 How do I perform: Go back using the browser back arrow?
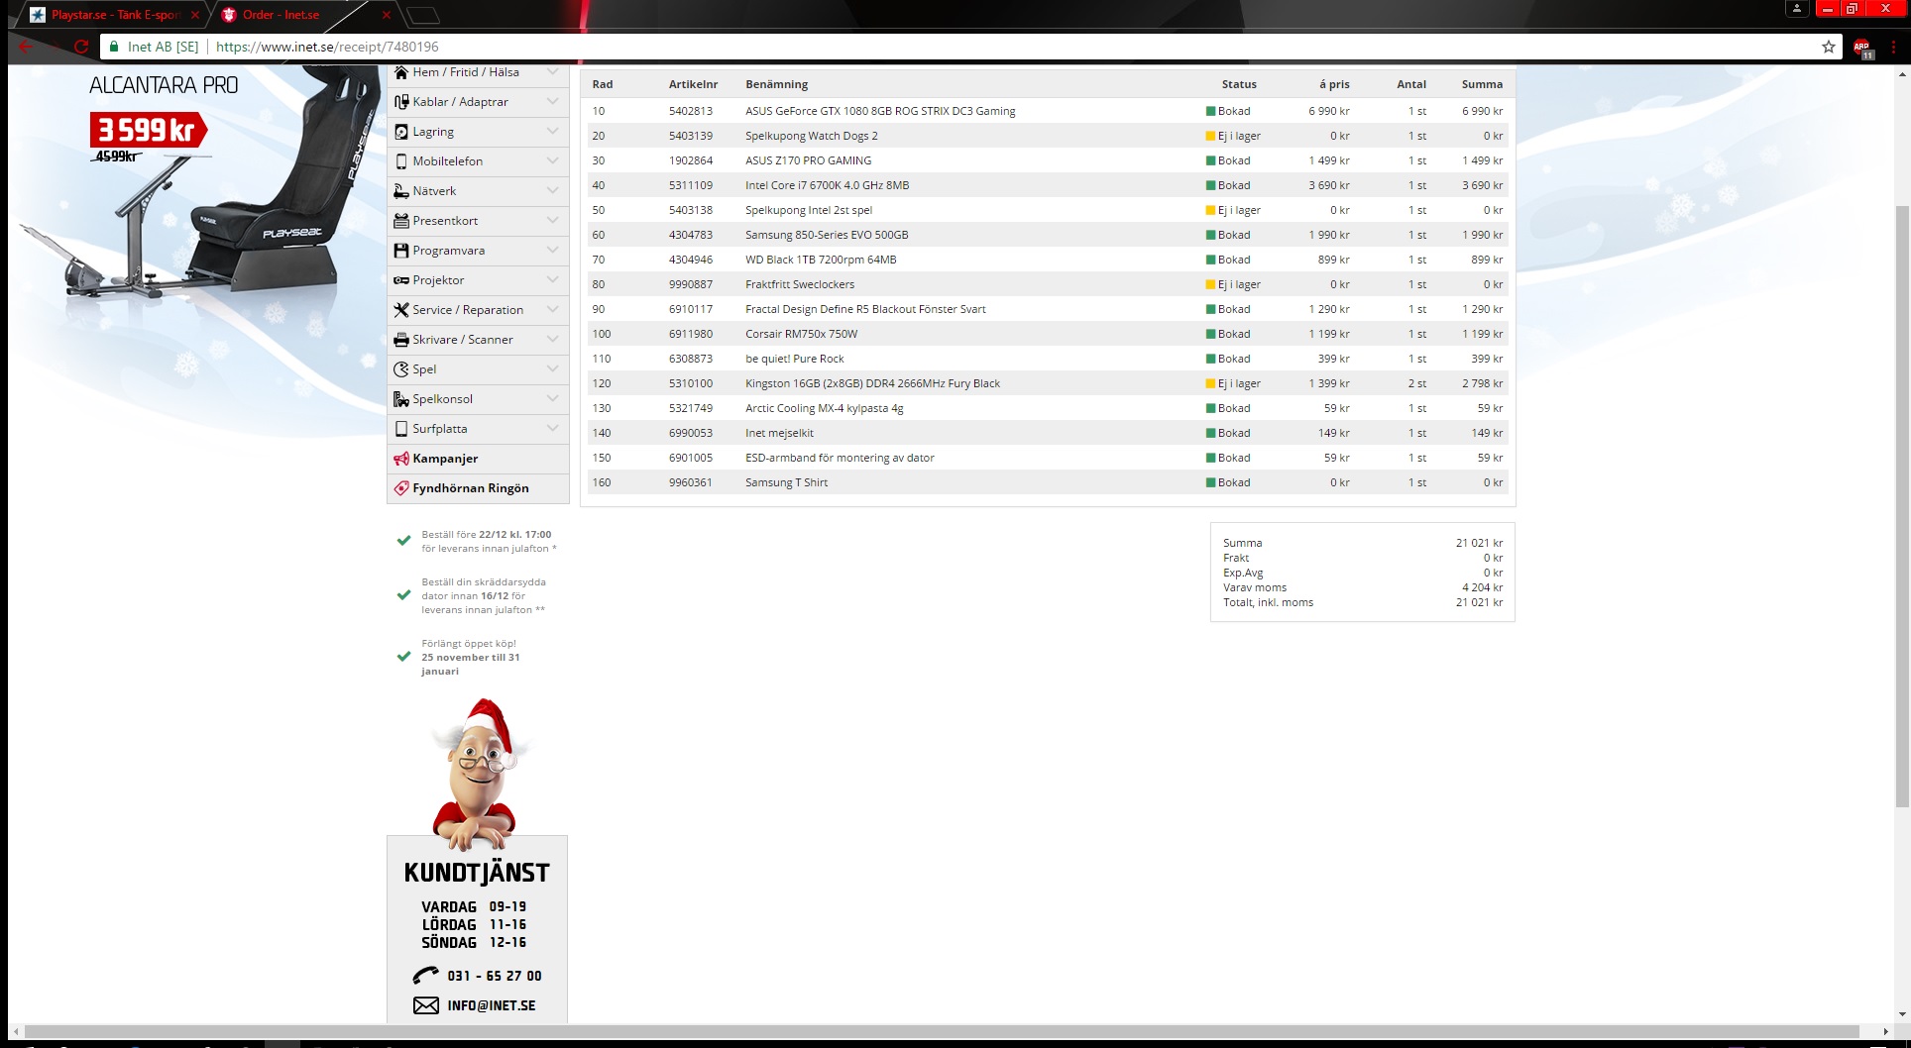[x=26, y=47]
